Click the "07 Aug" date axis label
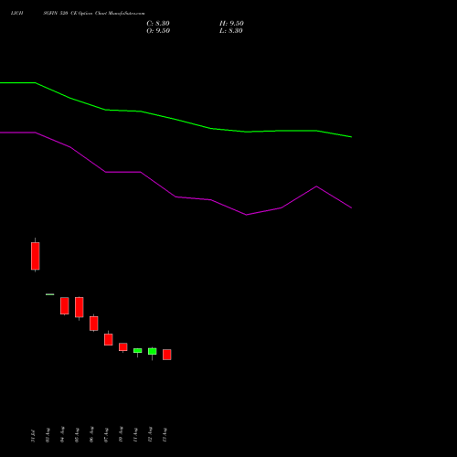This screenshot has width=457, height=457. 106,435
